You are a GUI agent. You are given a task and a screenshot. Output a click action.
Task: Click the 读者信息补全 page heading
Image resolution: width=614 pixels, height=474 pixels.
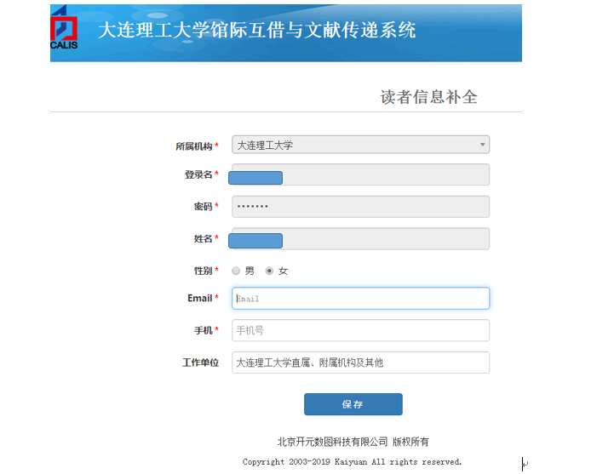click(x=428, y=97)
